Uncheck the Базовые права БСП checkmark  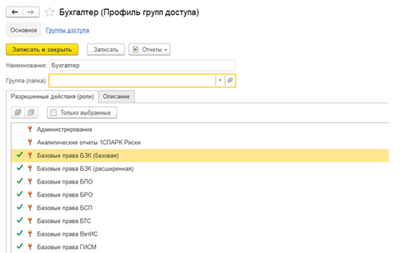pos(20,207)
